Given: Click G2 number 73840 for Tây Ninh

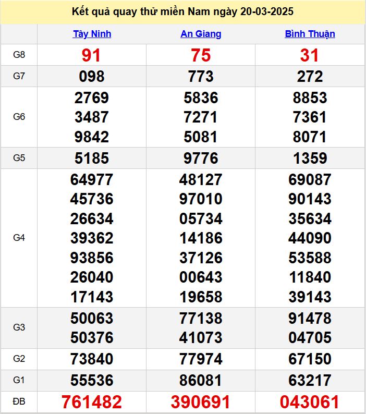Looking at the screenshot, I should pyautogui.click(x=92, y=359).
